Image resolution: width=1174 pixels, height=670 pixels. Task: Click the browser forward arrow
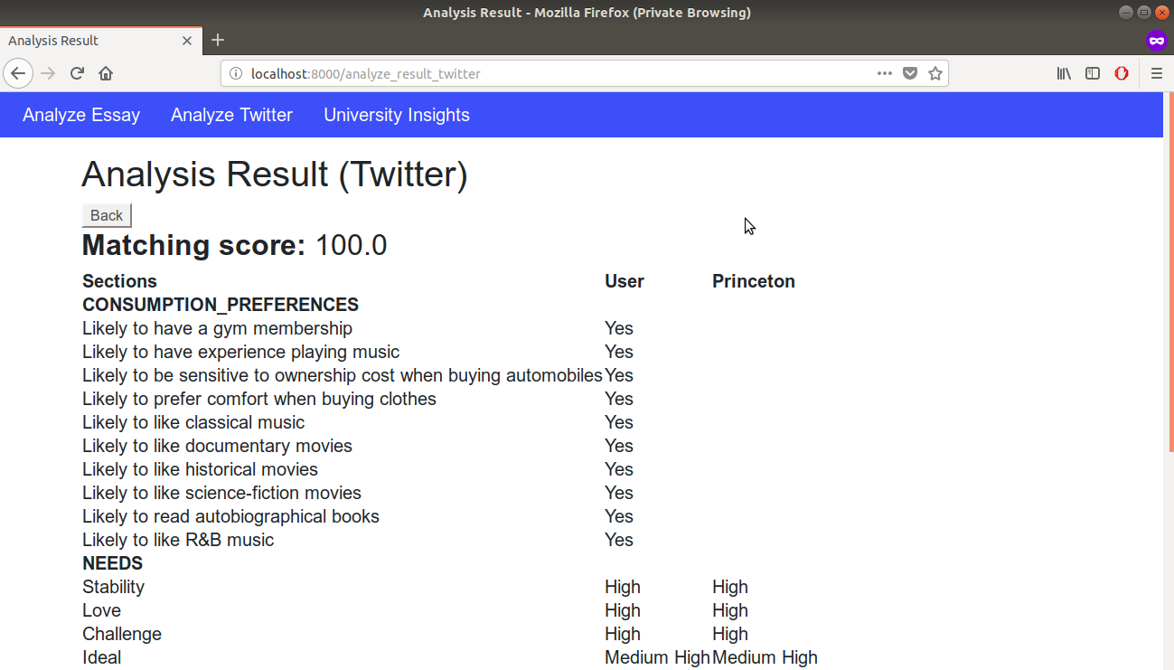click(x=48, y=73)
